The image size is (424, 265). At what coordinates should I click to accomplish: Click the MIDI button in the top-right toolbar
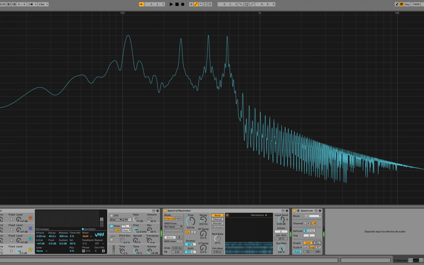click(417, 4)
